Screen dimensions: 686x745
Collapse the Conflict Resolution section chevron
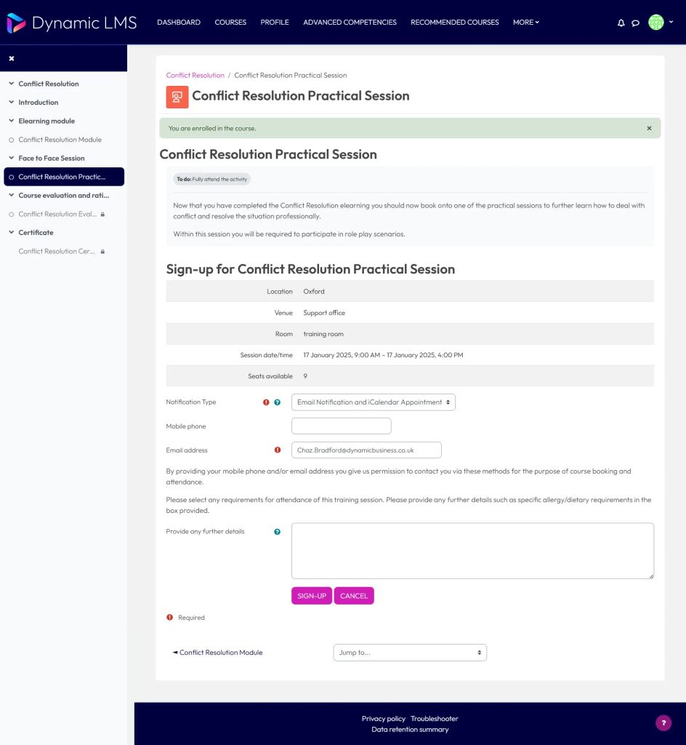12,84
